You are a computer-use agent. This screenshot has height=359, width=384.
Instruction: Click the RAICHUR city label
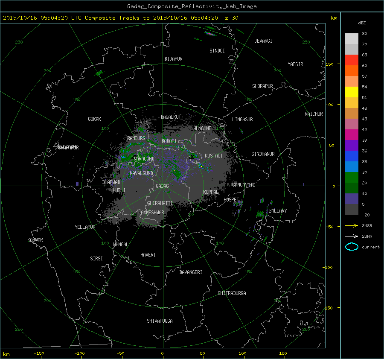coord(314,114)
